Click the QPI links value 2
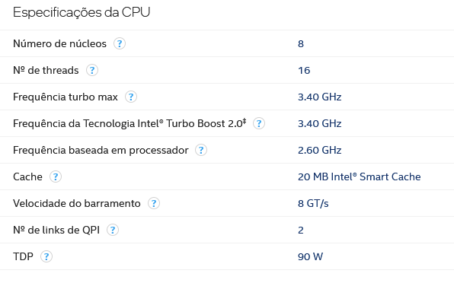Viewport: 454px width, 283px height. tap(301, 230)
